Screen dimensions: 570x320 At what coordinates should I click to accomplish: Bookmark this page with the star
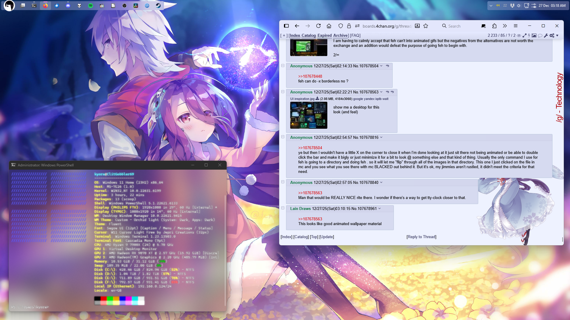coord(426,26)
